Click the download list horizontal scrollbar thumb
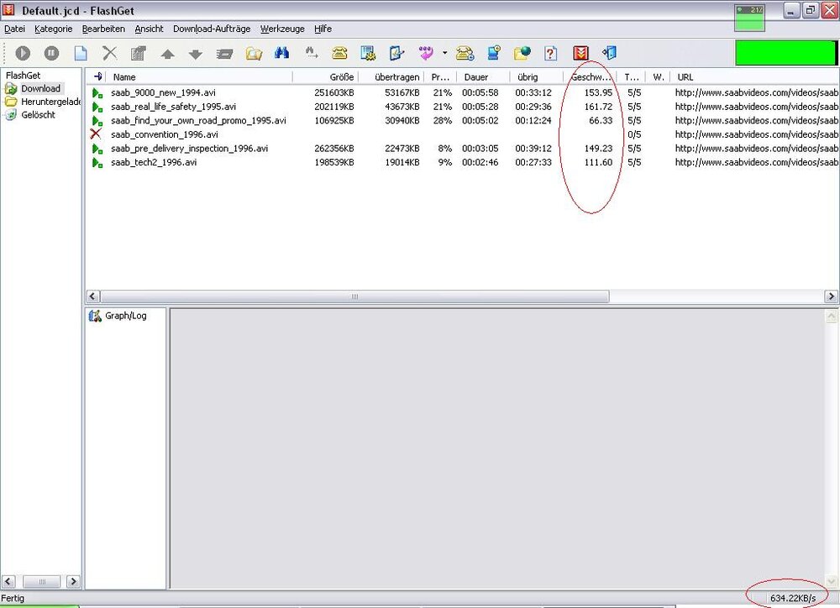Image resolution: width=840 pixels, height=608 pixels. tap(354, 296)
